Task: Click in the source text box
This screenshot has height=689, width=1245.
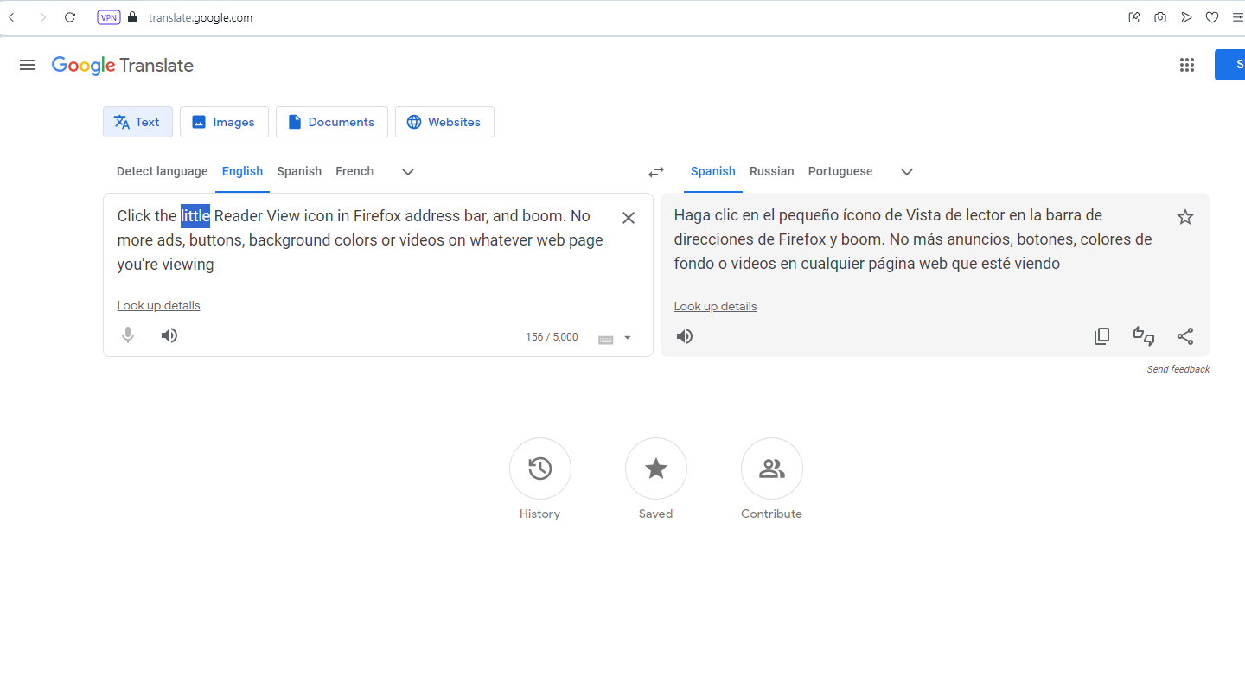Action: point(361,240)
